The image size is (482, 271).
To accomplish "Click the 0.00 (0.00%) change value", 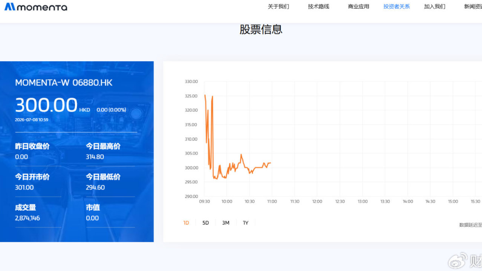I will [x=111, y=110].
